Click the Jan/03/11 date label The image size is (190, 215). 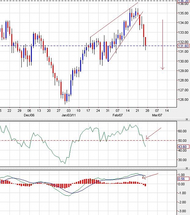pyautogui.click(x=68, y=115)
